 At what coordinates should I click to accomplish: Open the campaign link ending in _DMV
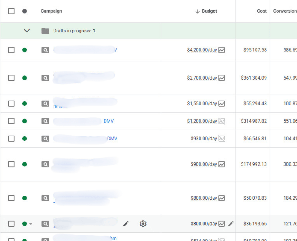click(107, 121)
